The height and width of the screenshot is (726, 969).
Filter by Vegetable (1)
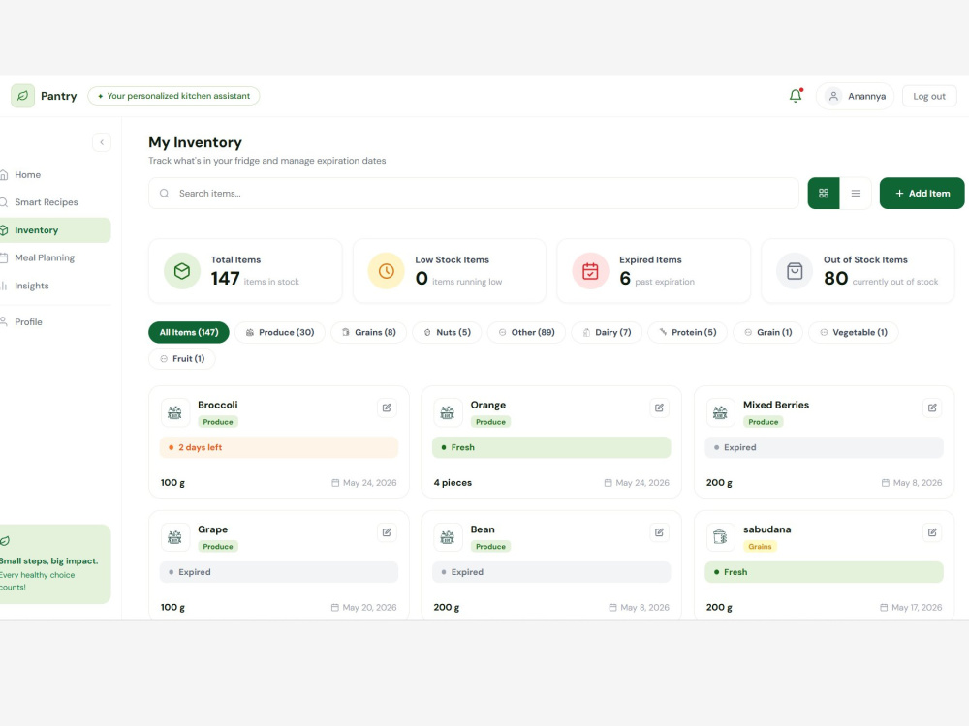pos(853,332)
